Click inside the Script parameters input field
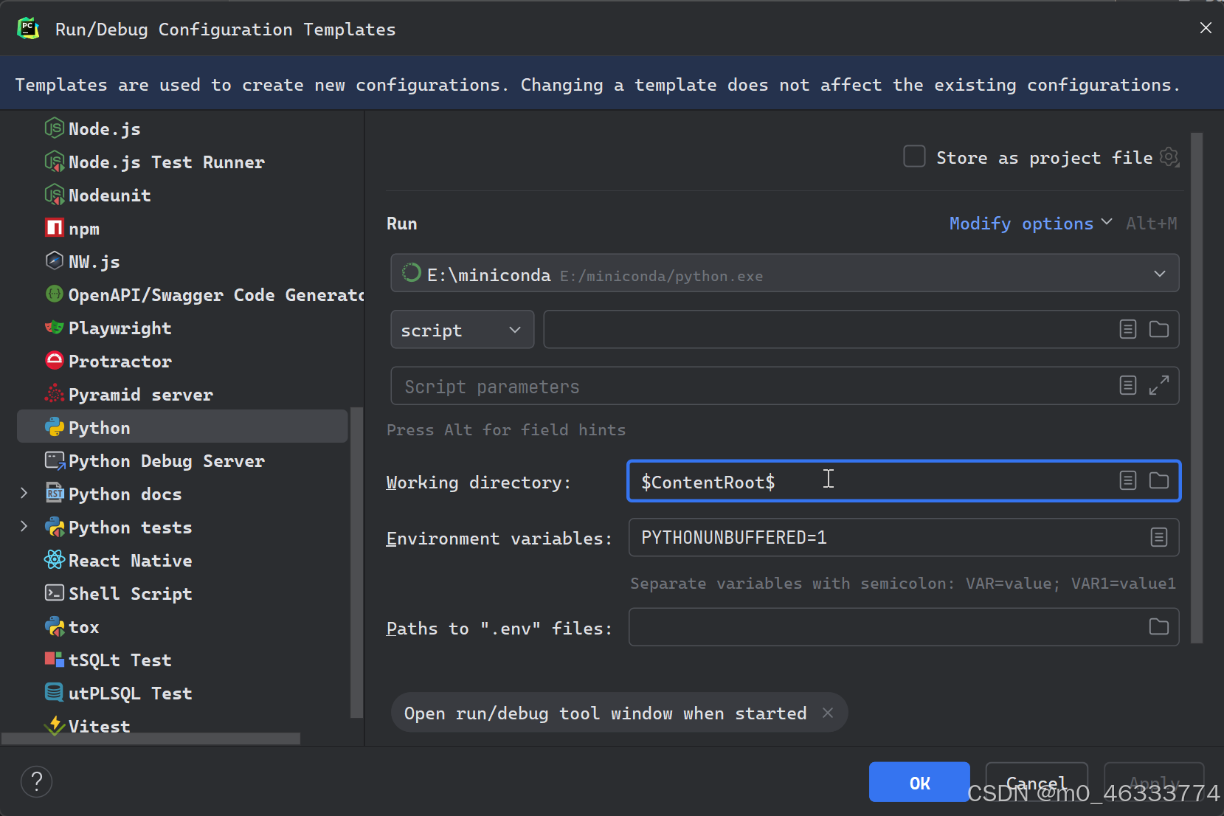This screenshot has width=1224, height=816. pyautogui.click(x=738, y=385)
